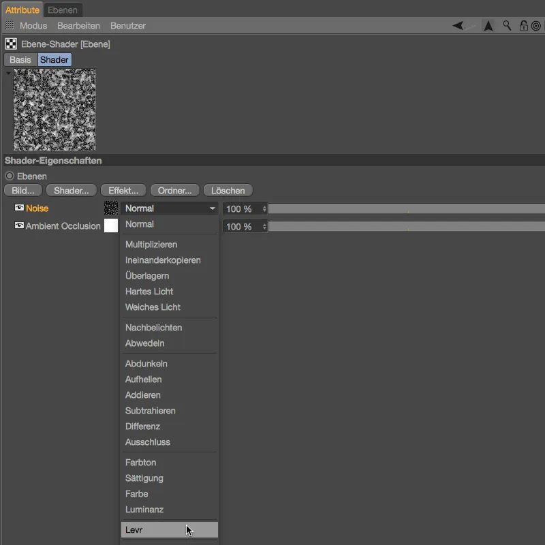Choose Differenz blend mode
This screenshot has height=545, width=545.
170,426
